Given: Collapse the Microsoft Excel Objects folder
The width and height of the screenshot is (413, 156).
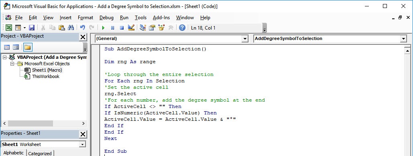Looking at the screenshot, I should coord(12,64).
